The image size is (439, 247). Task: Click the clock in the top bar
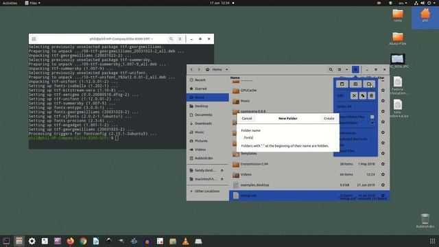pos(219,3)
